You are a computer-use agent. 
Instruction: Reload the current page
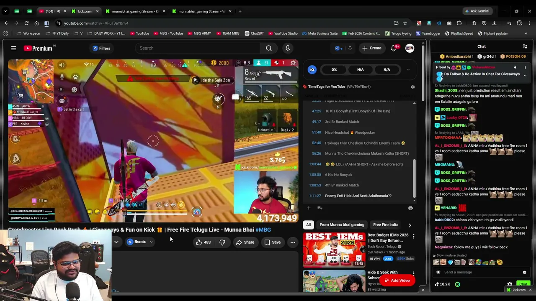click(x=26, y=23)
